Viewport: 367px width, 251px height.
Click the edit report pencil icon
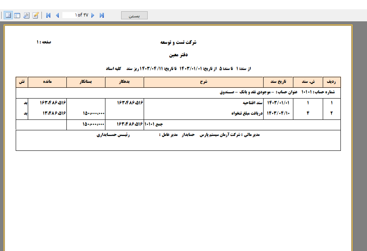[35, 15]
